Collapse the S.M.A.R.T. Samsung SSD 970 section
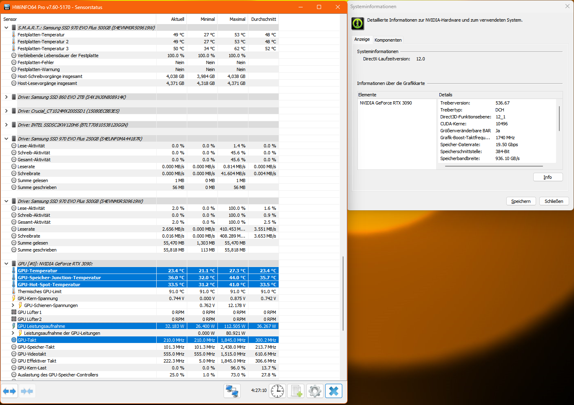 pyautogui.click(x=6, y=28)
